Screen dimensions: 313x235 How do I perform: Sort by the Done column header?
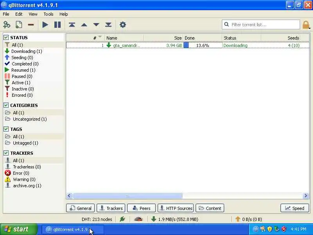click(x=202, y=38)
